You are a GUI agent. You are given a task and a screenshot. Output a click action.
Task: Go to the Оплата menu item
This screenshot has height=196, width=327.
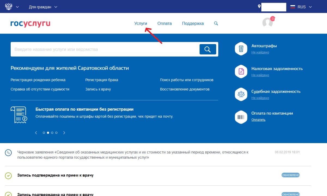click(165, 23)
